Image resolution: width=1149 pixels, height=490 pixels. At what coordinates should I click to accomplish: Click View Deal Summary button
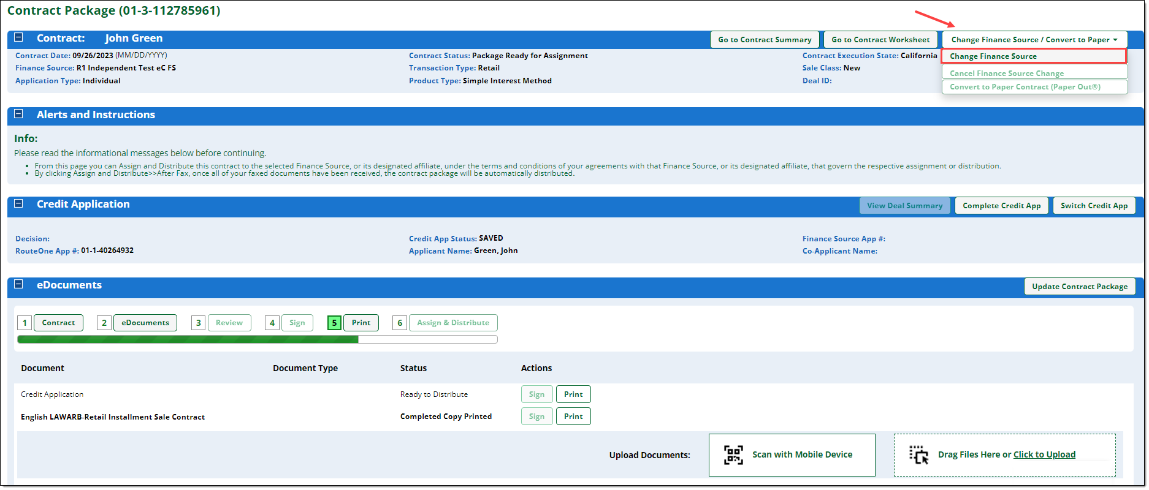click(x=904, y=206)
